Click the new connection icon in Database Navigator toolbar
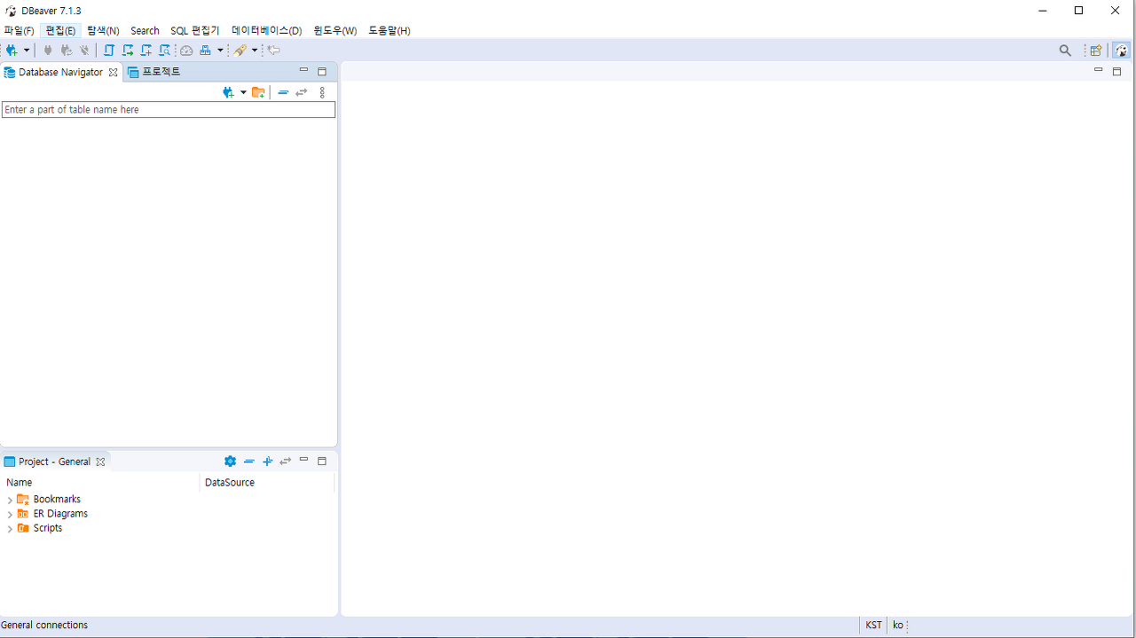 (x=229, y=92)
